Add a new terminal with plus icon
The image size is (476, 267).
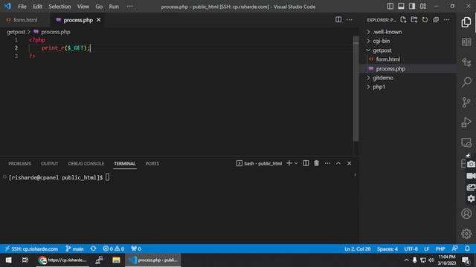click(x=289, y=163)
